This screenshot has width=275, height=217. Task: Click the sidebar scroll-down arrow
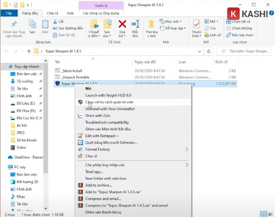(46, 209)
